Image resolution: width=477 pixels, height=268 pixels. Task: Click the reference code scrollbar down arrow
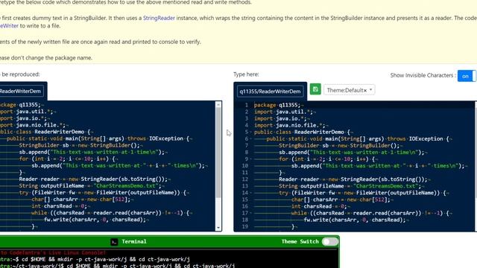tap(218, 228)
